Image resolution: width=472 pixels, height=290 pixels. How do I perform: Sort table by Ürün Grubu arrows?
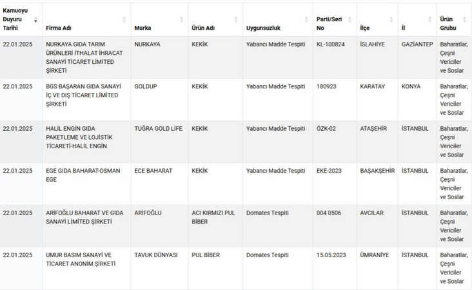coord(465,20)
